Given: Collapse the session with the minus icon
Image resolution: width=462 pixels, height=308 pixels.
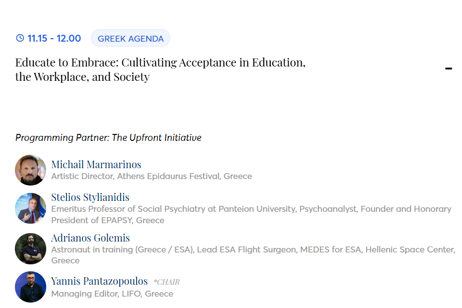Looking at the screenshot, I should pyautogui.click(x=449, y=68).
